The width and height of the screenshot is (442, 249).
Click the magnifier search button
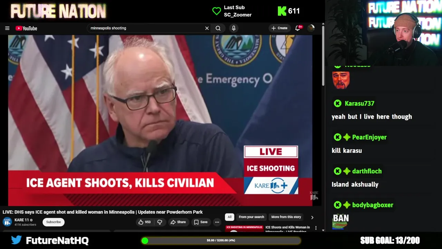pyautogui.click(x=218, y=28)
